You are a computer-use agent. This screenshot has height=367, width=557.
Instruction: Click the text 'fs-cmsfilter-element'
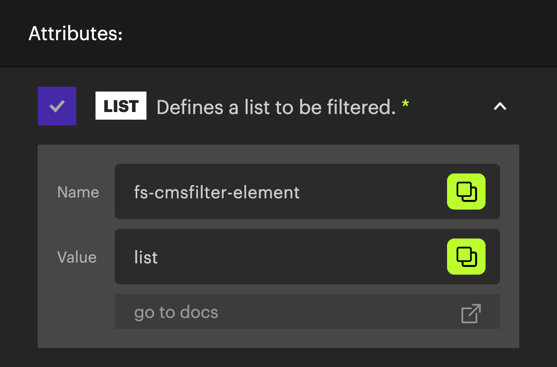click(x=217, y=192)
